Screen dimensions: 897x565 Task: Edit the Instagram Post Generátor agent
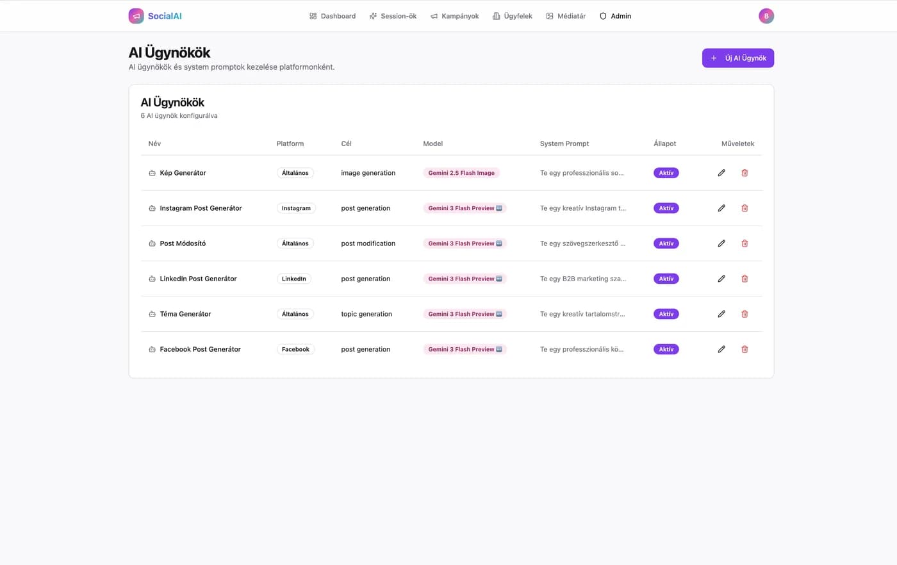click(x=721, y=208)
